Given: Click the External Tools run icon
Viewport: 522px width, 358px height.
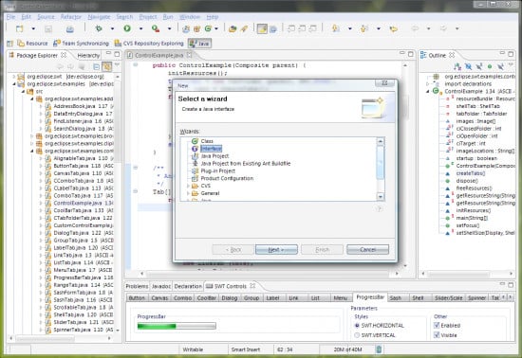Looking at the screenshot, I should 156,28.
